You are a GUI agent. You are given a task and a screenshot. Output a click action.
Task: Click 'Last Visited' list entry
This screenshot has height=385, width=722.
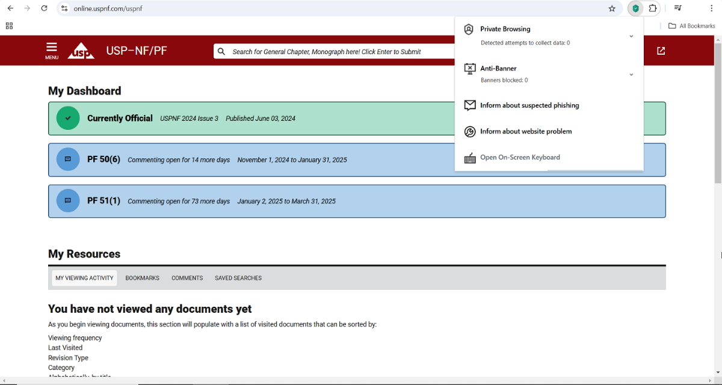pos(66,348)
